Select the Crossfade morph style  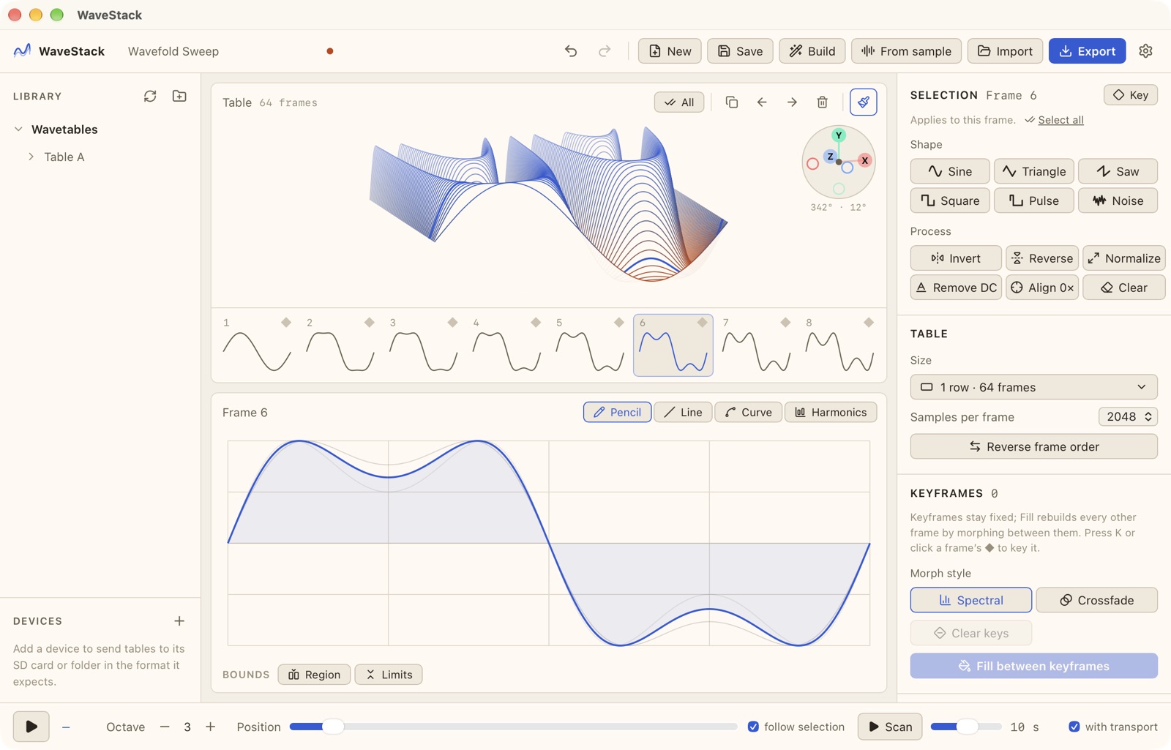coord(1096,600)
